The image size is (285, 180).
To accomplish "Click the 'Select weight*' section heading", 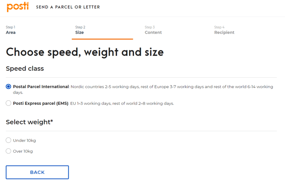I will pos(29,122).
